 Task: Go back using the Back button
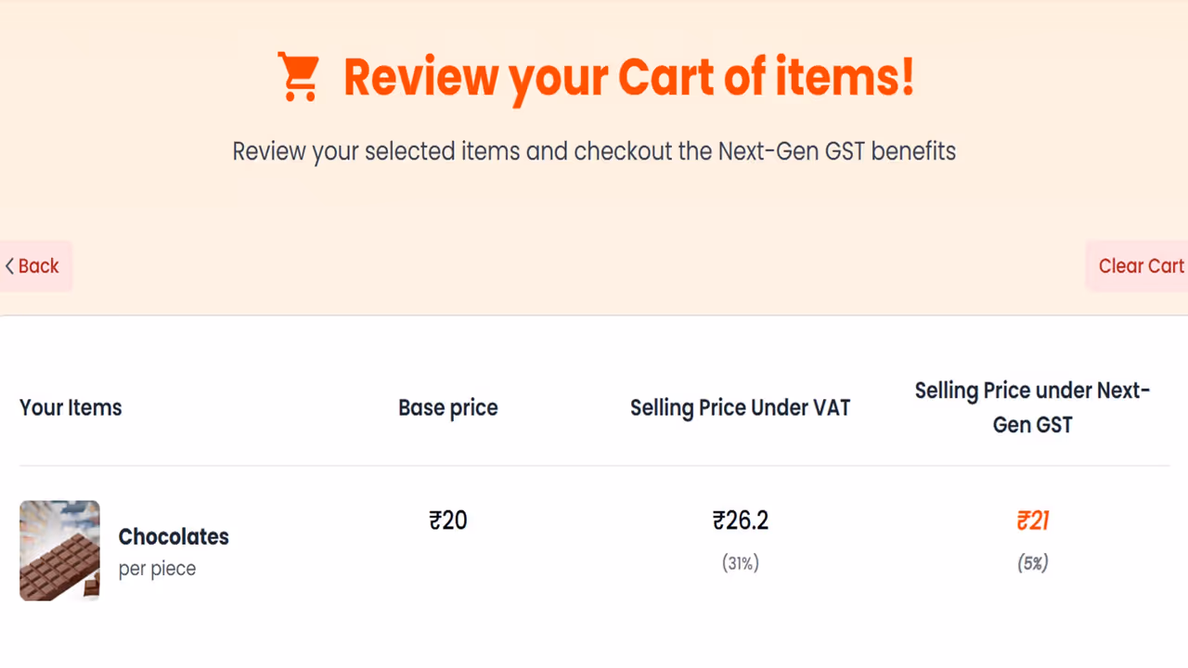(35, 266)
